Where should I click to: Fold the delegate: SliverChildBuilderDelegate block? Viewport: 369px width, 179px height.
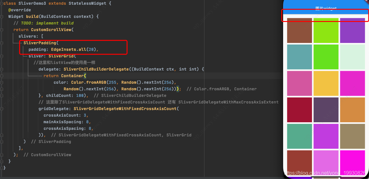[2, 69]
